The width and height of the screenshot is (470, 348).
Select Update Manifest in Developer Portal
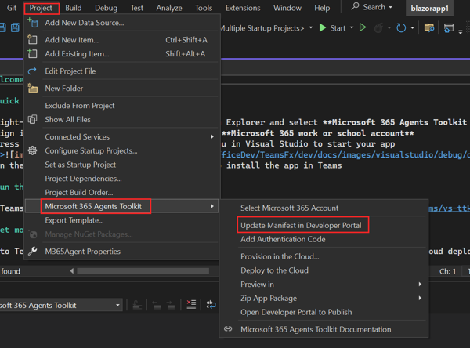[x=324, y=225]
